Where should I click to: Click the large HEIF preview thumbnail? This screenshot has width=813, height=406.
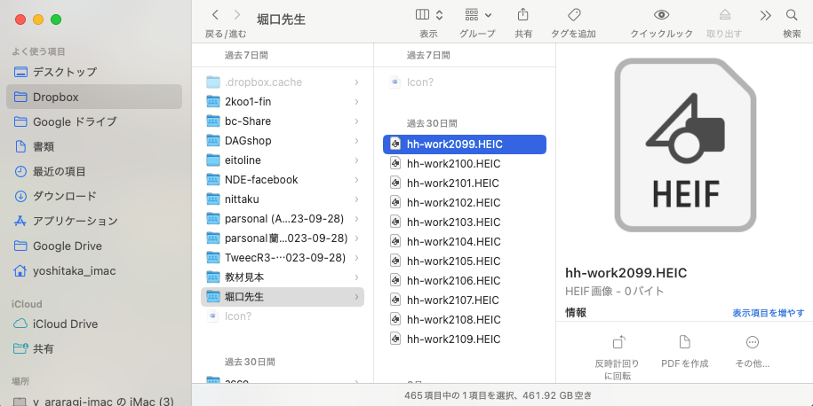coord(684,144)
